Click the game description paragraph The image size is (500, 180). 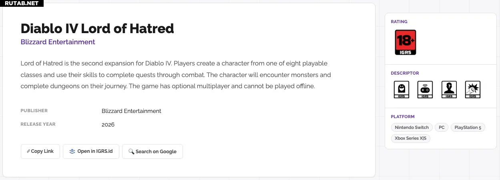[176, 75]
